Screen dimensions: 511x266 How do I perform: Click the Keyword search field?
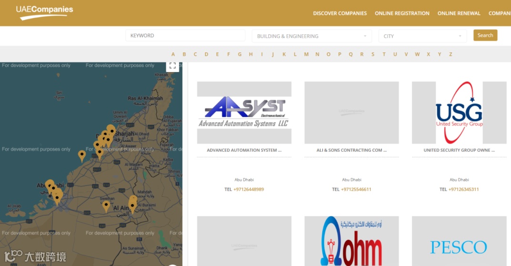(185, 36)
